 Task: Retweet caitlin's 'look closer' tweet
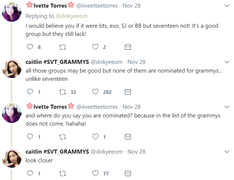point(63,173)
